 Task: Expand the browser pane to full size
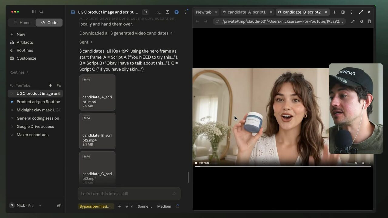tap(361, 12)
